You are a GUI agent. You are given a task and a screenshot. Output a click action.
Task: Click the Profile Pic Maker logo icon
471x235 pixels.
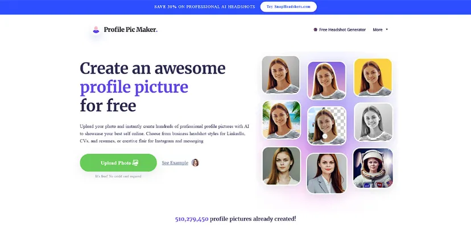[x=96, y=30]
